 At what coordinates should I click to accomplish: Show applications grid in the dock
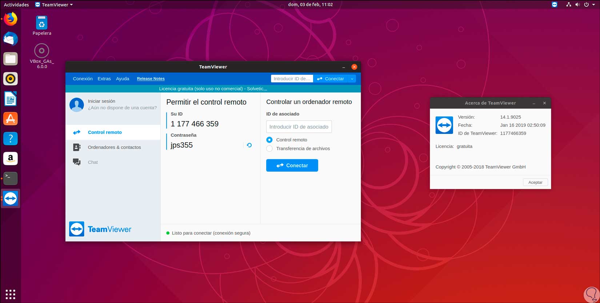point(11,294)
